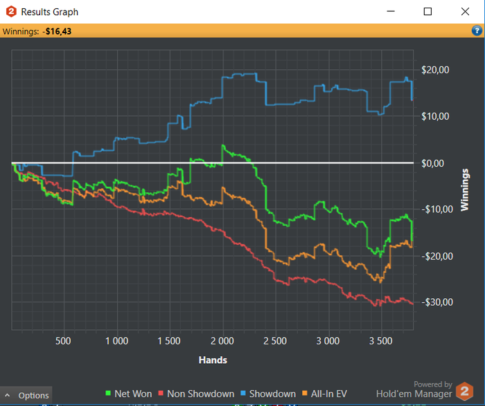
Task: Minimize the Results Graph window
Action: [x=391, y=12]
